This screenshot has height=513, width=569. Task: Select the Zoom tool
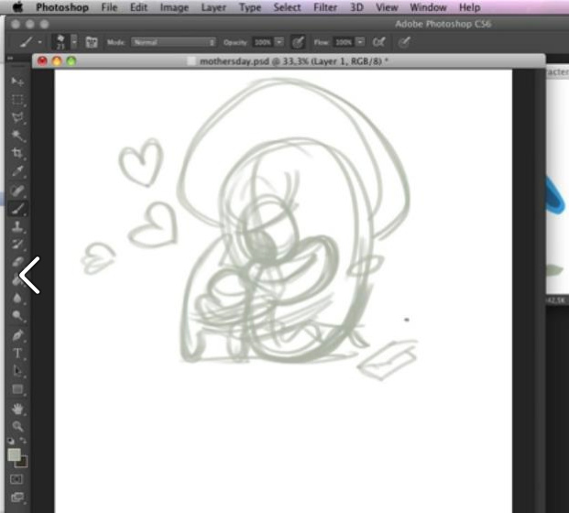[17, 426]
